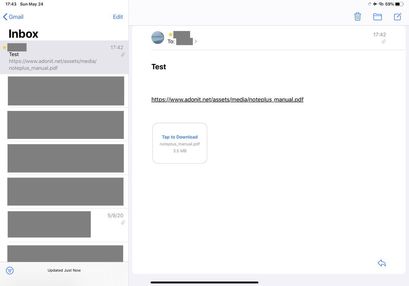Tap the 17:43 clock in status bar

[x=11, y=4]
